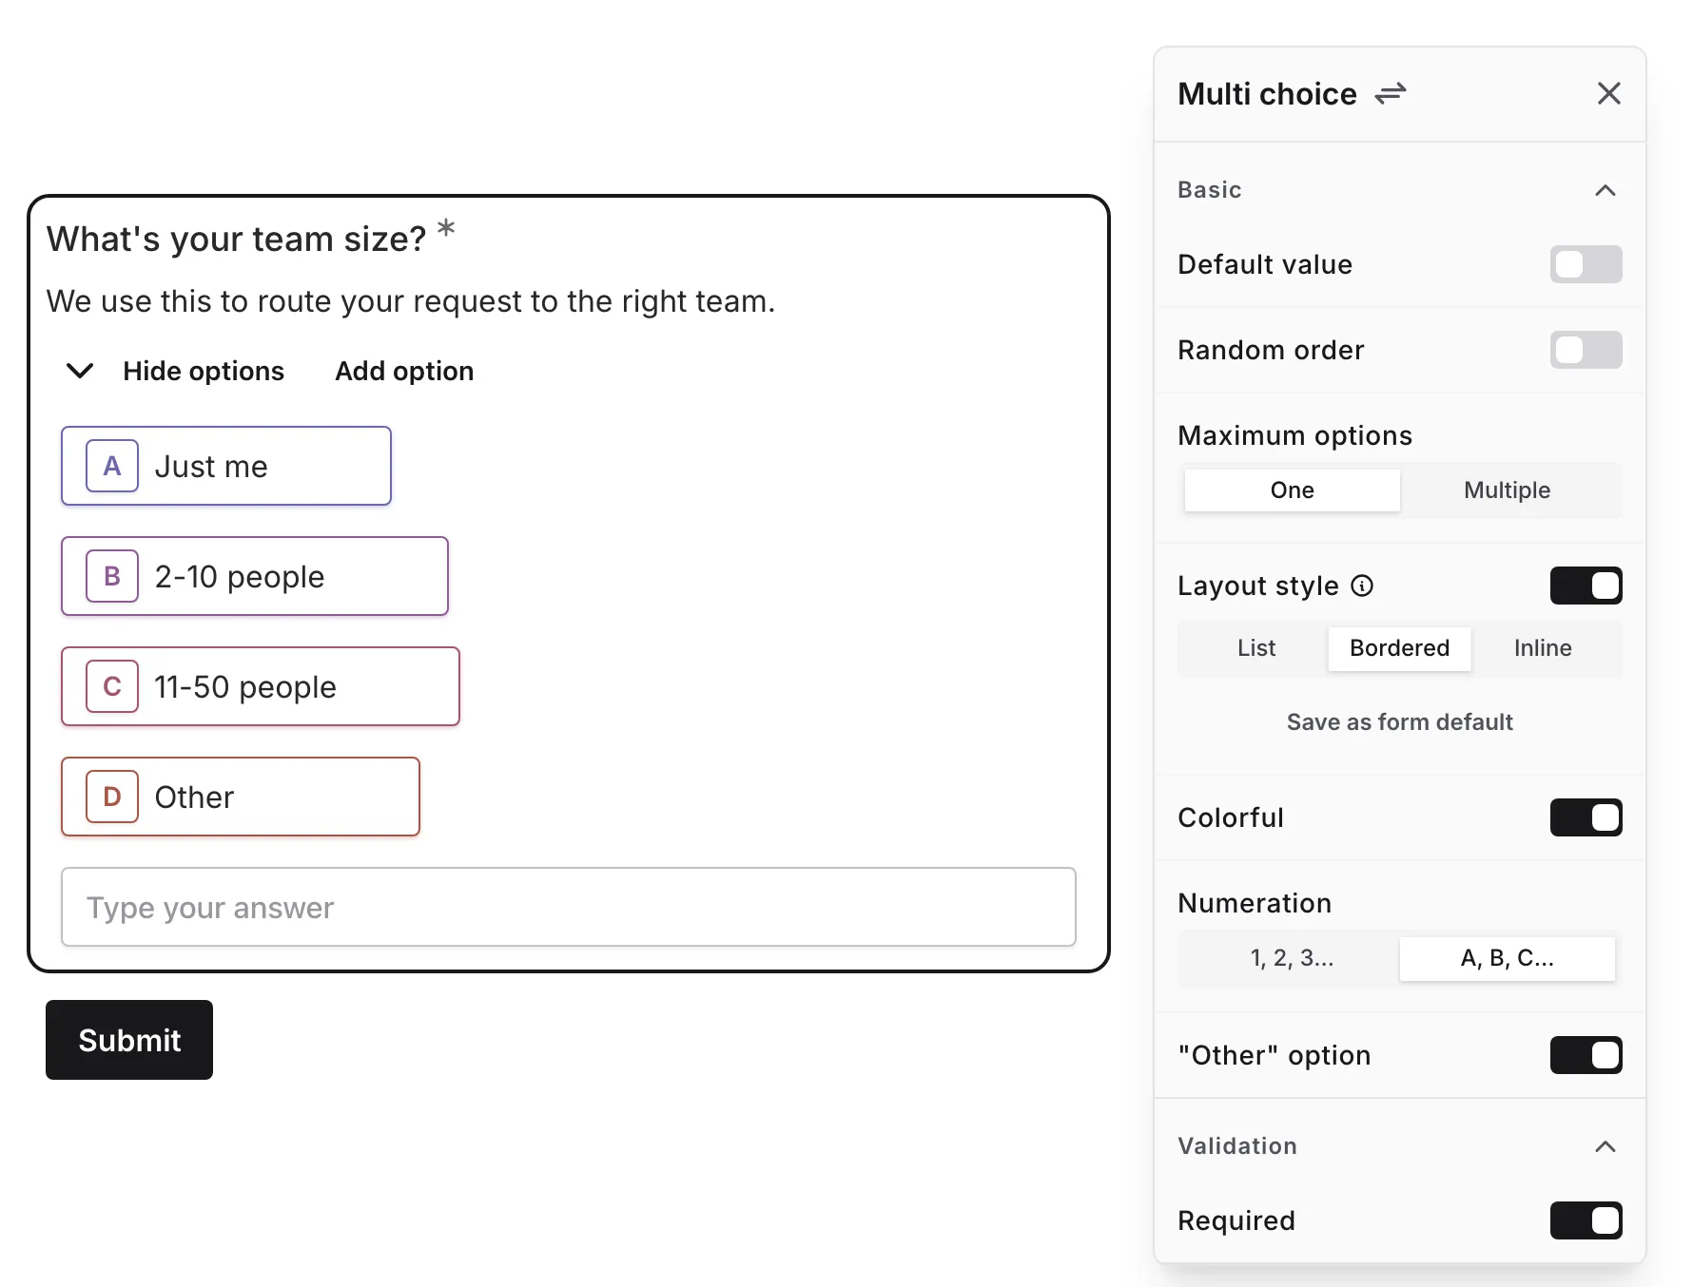The image size is (1693, 1287).
Task: Click the Multi choice panel title
Action: pyautogui.click(x=1267, y=94)
